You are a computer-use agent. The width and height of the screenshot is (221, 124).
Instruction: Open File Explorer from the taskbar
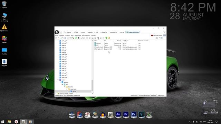tap(9, 122)
